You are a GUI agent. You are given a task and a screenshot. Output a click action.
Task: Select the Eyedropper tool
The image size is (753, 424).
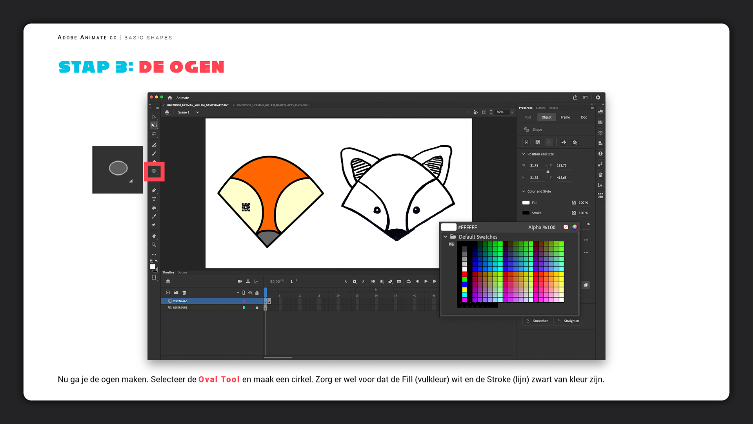click(154, 216)
